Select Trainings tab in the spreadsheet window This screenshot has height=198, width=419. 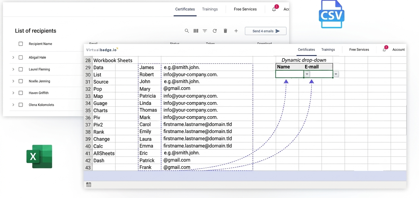328,50
